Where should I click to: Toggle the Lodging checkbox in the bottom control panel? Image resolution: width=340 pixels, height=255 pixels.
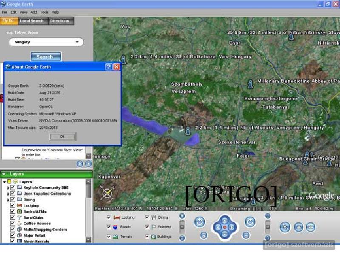click(x=109, y=217)
